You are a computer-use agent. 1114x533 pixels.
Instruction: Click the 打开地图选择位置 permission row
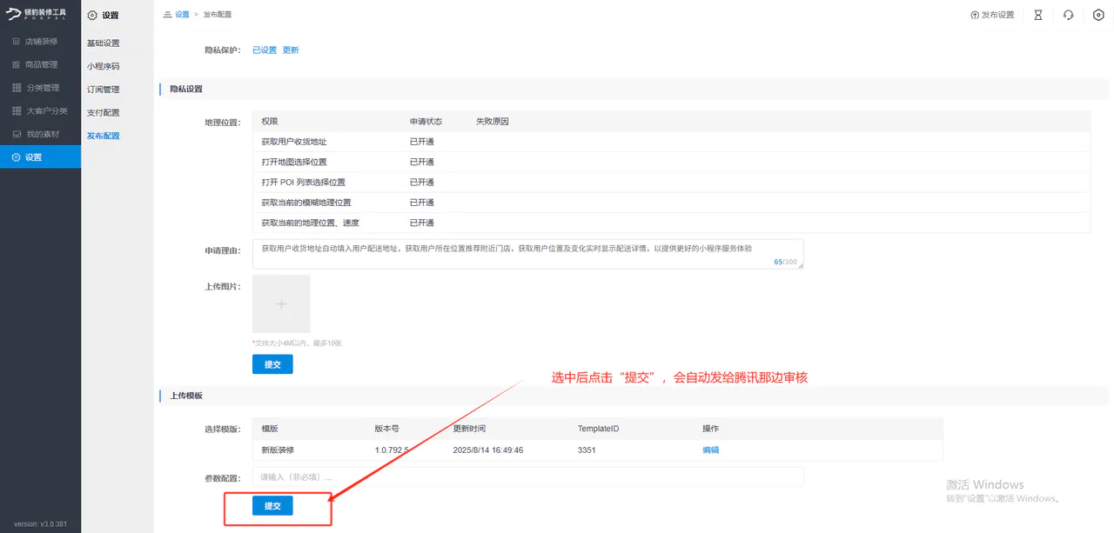click(671, 162)
